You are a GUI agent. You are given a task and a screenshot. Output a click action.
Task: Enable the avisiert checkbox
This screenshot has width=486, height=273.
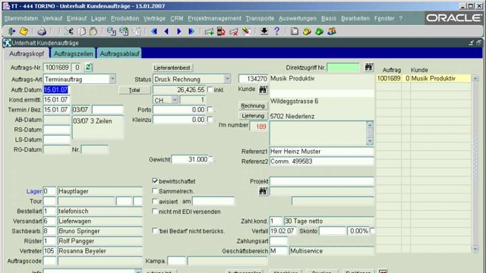(x=155, y=201)
